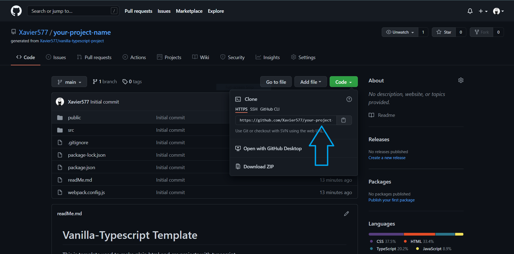This screenshot has height=254, width=514.
Task: Click the Search or jump to field
Action: point(73,11)
